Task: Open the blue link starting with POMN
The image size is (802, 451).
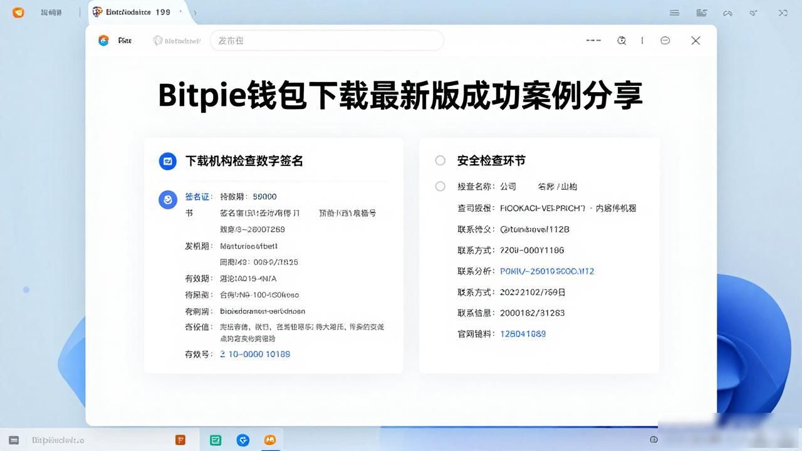Action: pyautogui.click(x=547, y=271)
